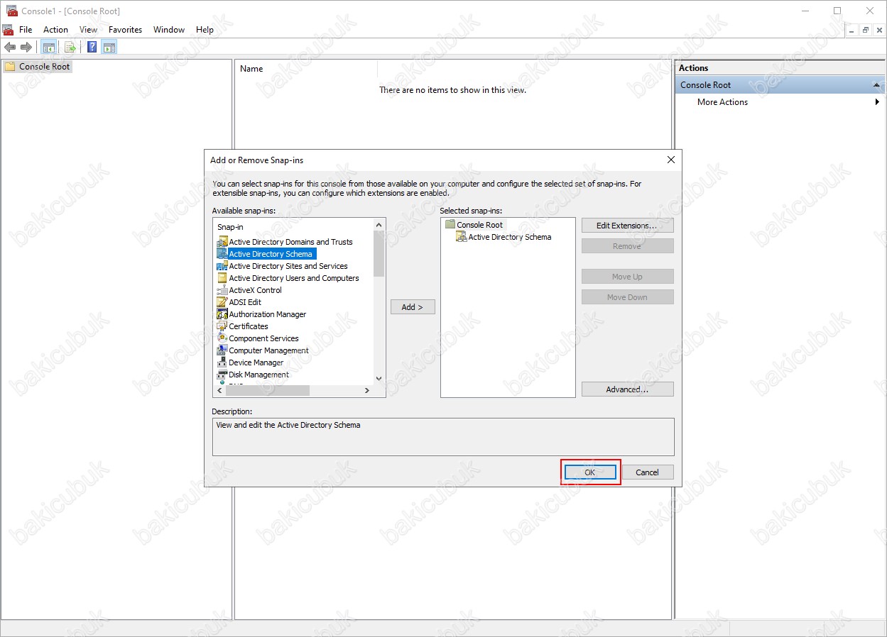The image size is (887, 637).
Task: Collapse the Console Root section in Actions pane
Action: tap(876, 85)
